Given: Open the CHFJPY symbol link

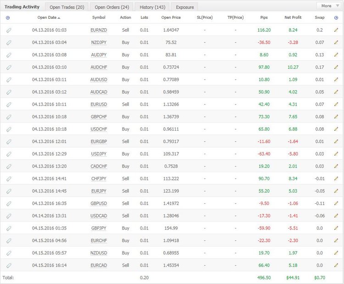Looking at the screenshot, I should (x=99, y=179).
